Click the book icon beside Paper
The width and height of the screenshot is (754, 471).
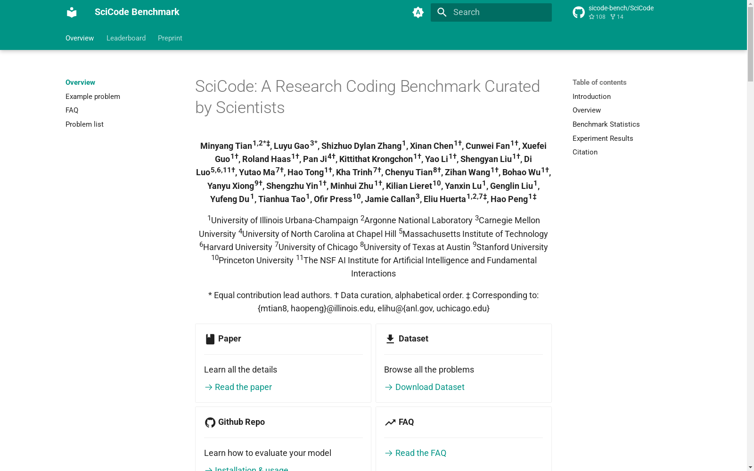click(210, 339)
